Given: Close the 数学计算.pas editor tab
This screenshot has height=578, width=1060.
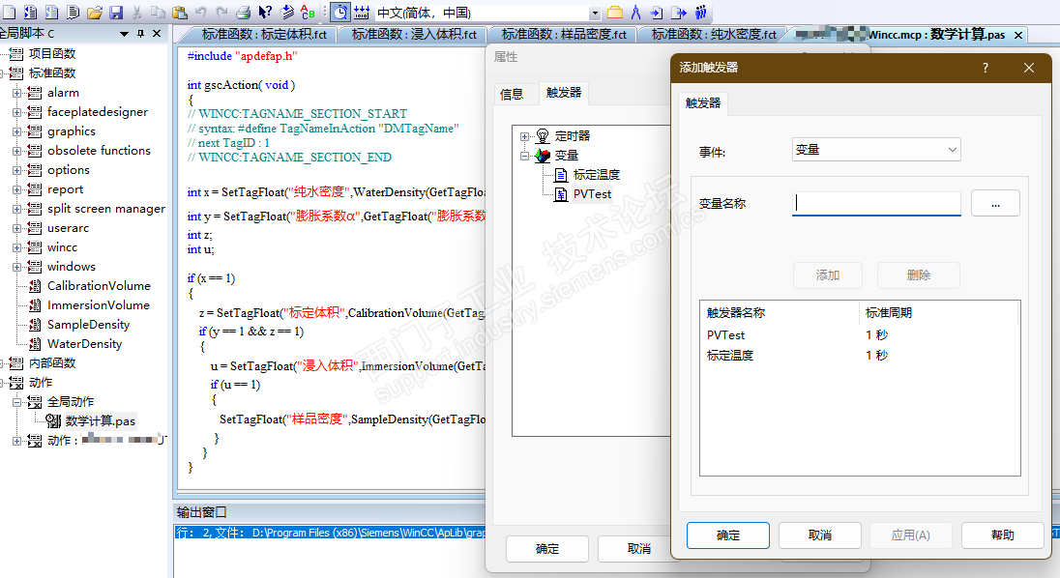Looking at the screenshot, I should tap(1018, 35).
